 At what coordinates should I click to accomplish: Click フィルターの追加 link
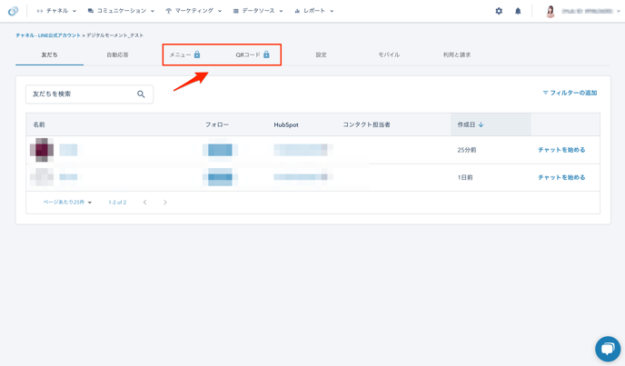click(x=570, y=93)
